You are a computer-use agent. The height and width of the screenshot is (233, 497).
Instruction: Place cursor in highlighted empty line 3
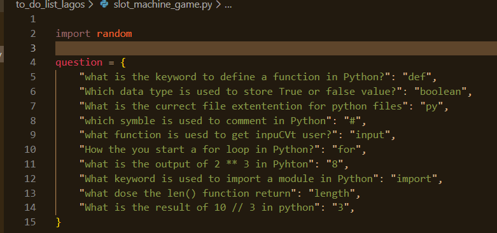tap(276, 48)
